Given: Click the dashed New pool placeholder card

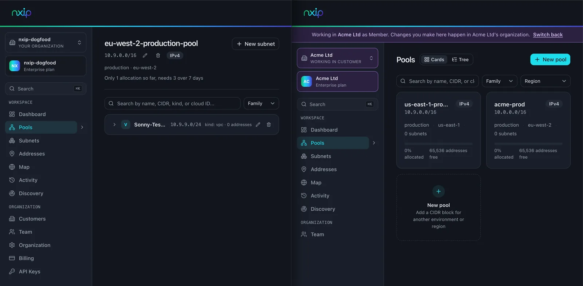Looking at the screenshot, I should click(x=438, y=207).
